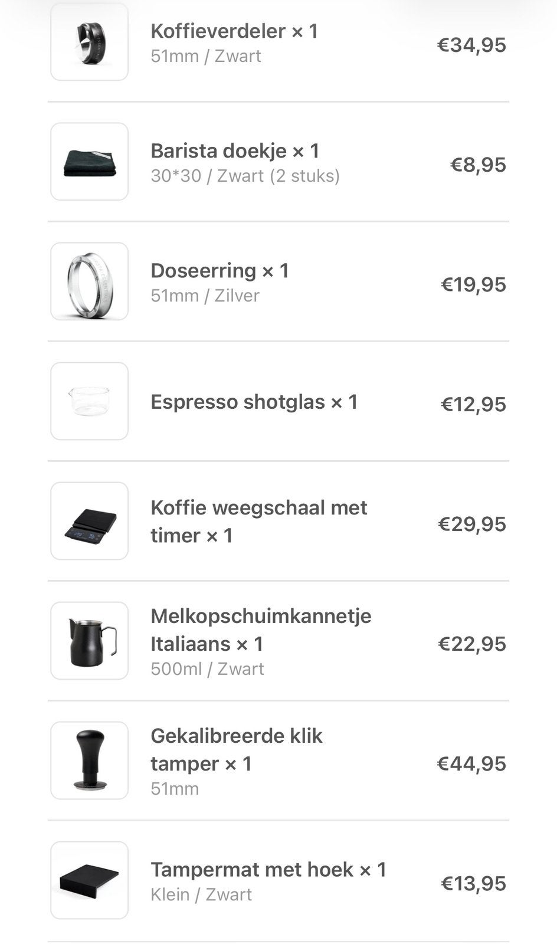Click the 30*30 / Zwart (2 stuks) variant text
Viewport: 557px width, 944px height.
coord(245,176)
